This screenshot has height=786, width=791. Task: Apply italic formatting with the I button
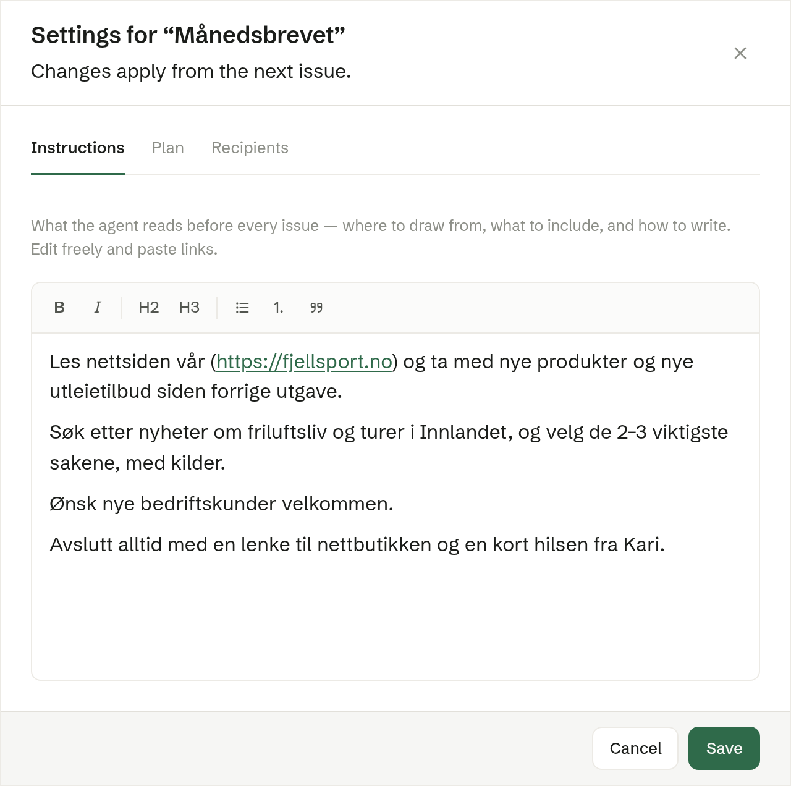[98, 308]
